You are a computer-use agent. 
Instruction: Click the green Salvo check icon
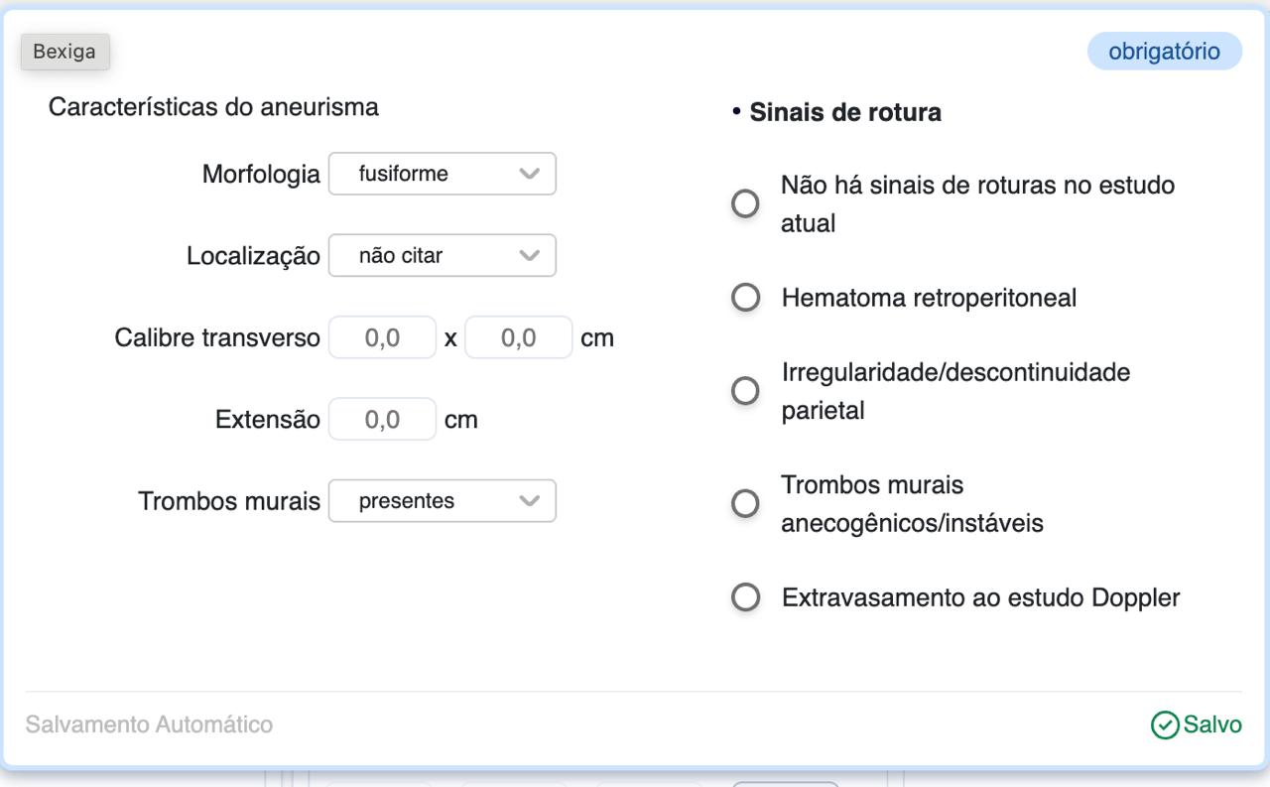[x=1164, y=725]
